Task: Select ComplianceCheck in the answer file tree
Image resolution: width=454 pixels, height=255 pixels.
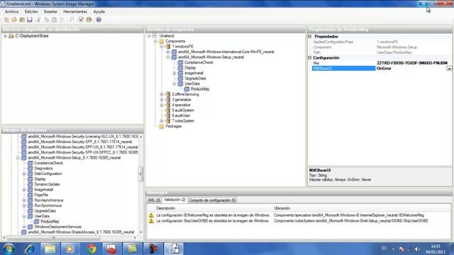Action: tap(199, 62)
